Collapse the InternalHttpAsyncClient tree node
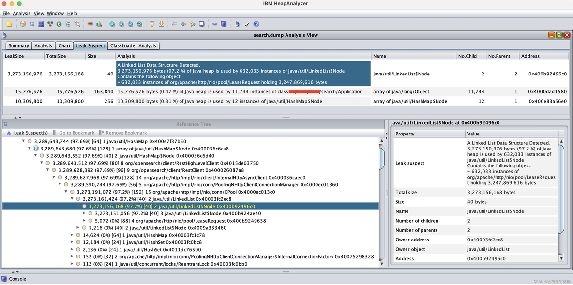573x285 pixels. coord(54,177)
